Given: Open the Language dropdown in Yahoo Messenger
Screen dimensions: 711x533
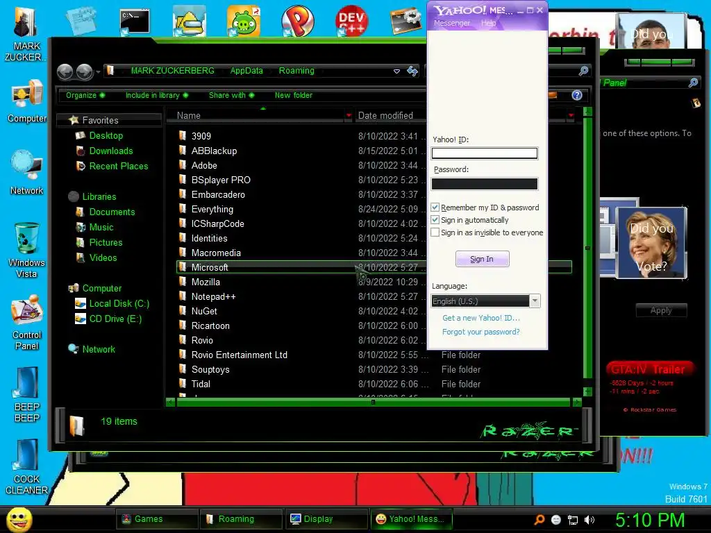Looking at the screenshot, I should click(535, 301).
